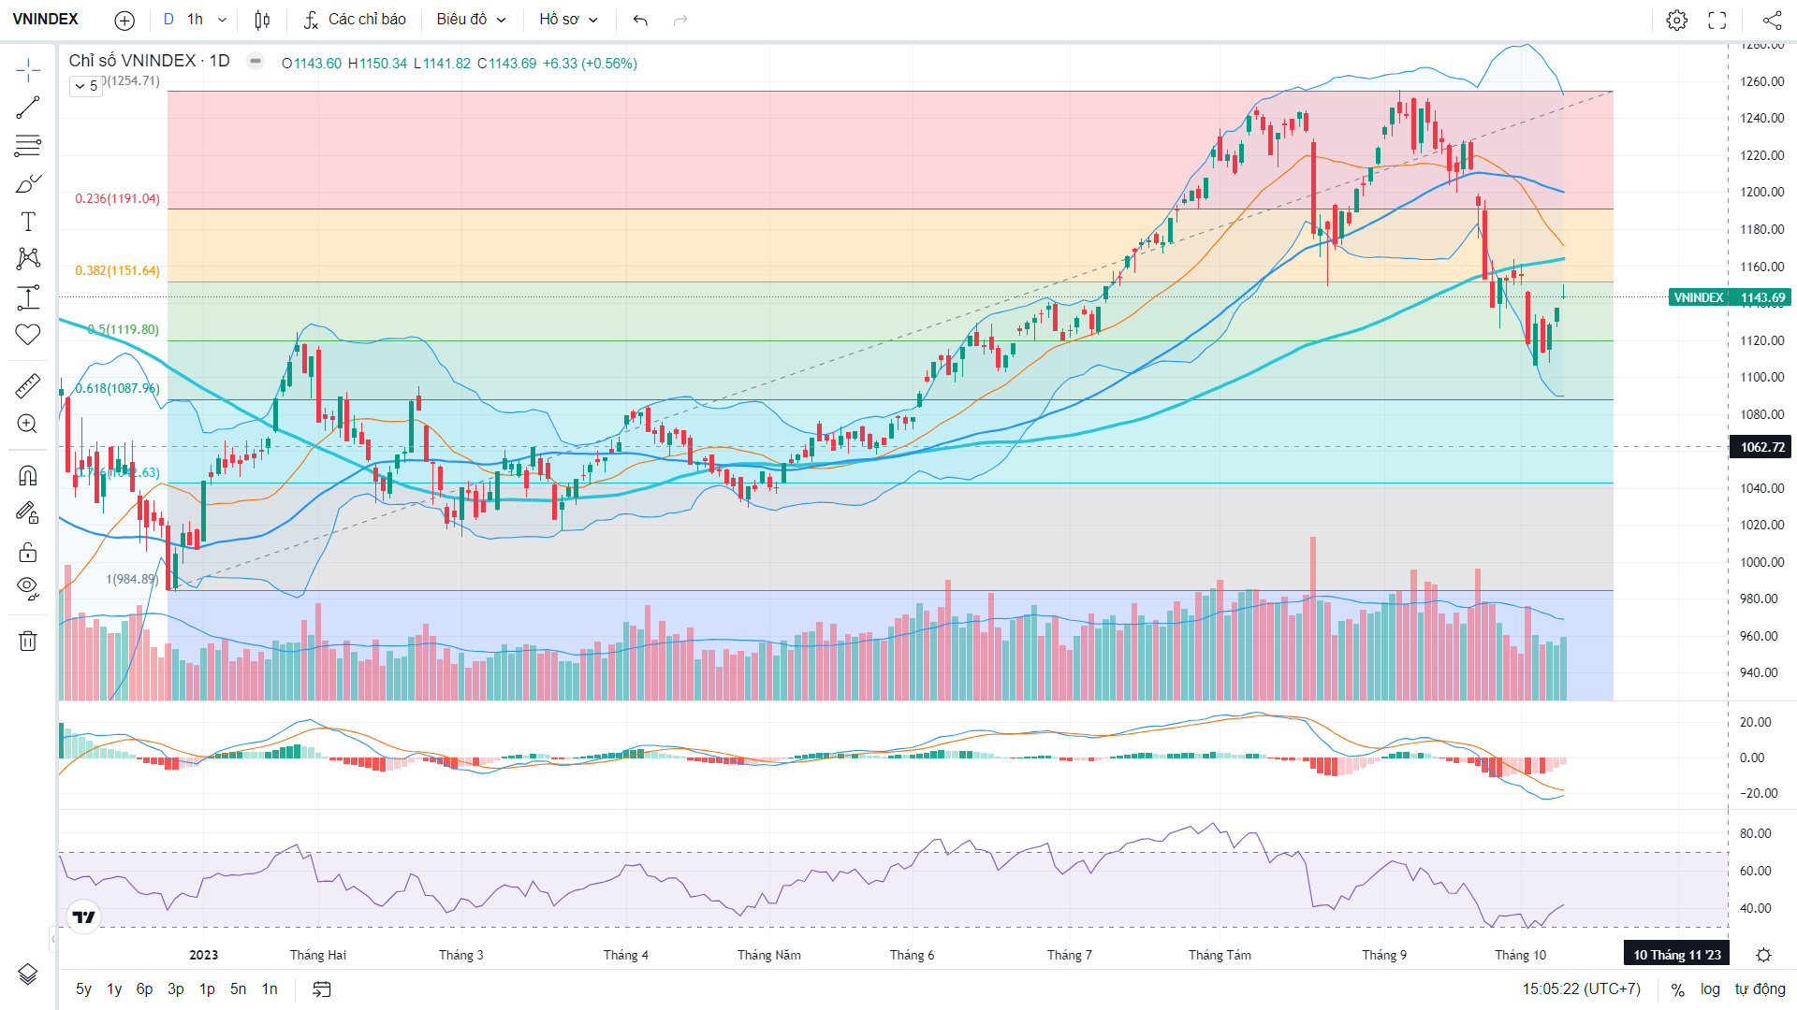
Task: Select the brush drawing tool
Action: (x=28, y=183)
